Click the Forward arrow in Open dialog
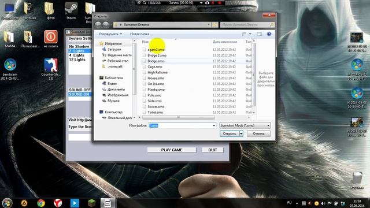This screenshot has height=208, width=370. pyautogui.click(x=106, y=24)
